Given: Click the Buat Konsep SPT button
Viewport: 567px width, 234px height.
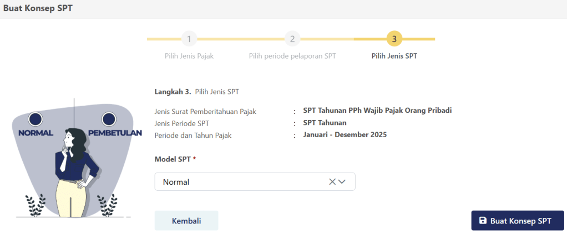Looking at the screenshot, I should coord(517,221).
